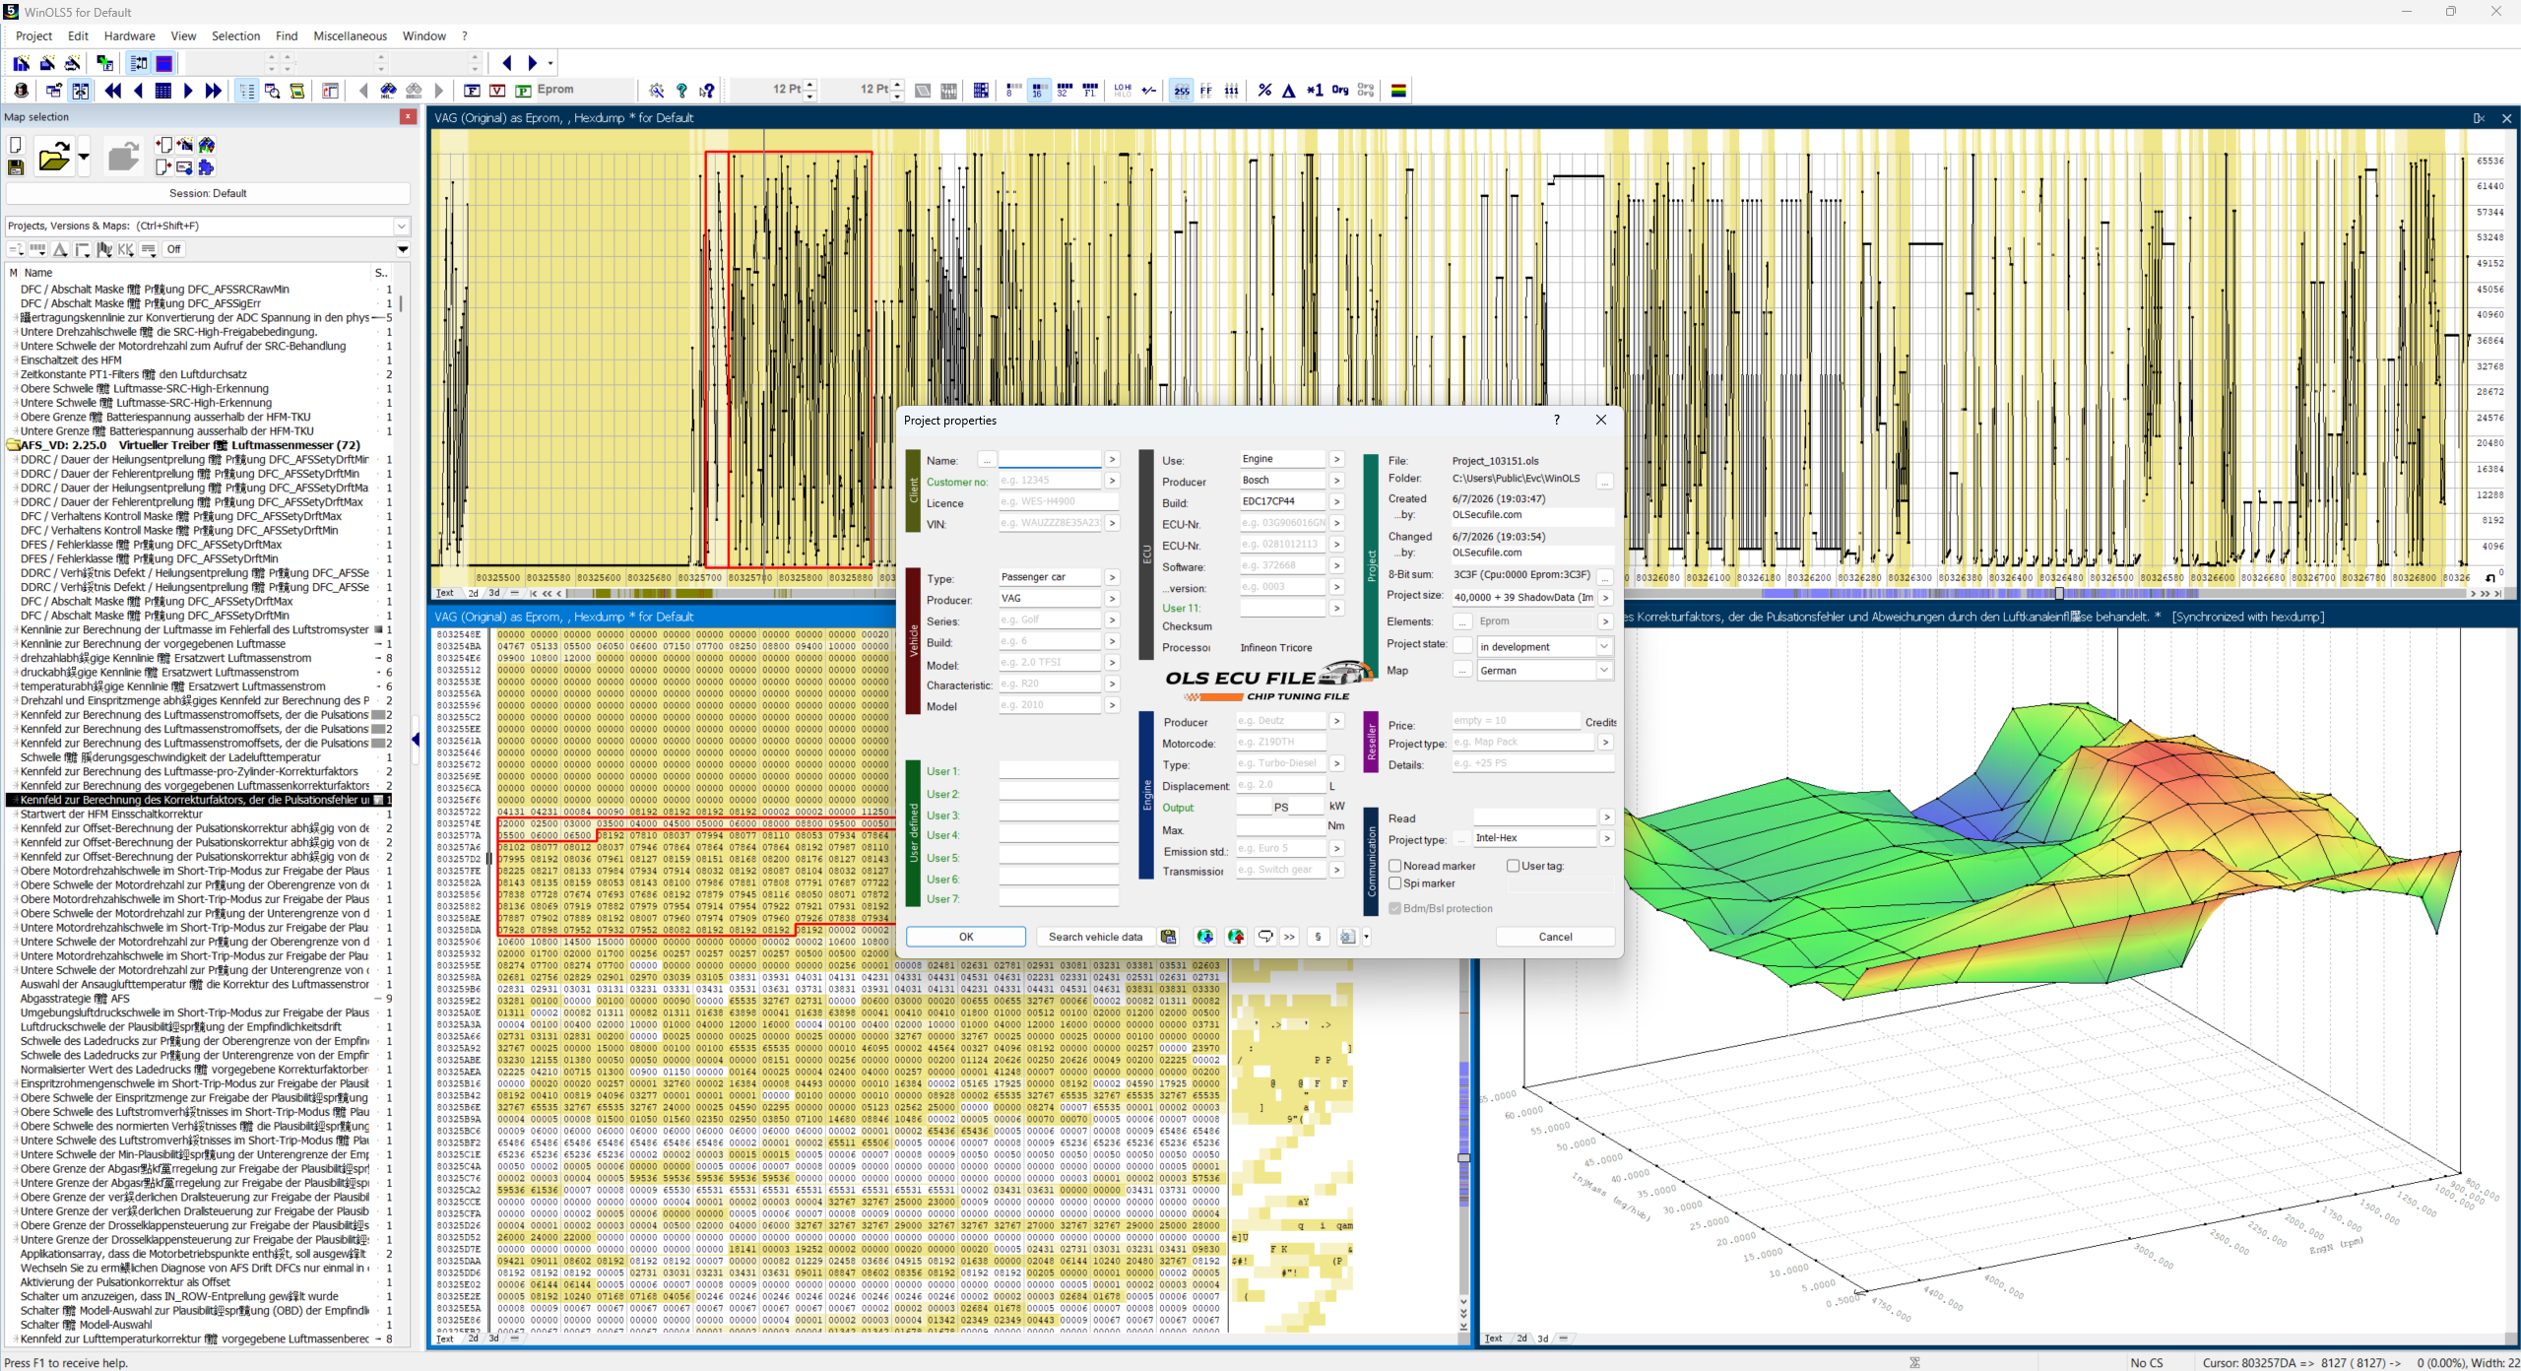Click the binoculars find icon in main toolbar
The width and height of the screenshot is (2521, 1371).
pyautogui.click(x=389, y=91)
